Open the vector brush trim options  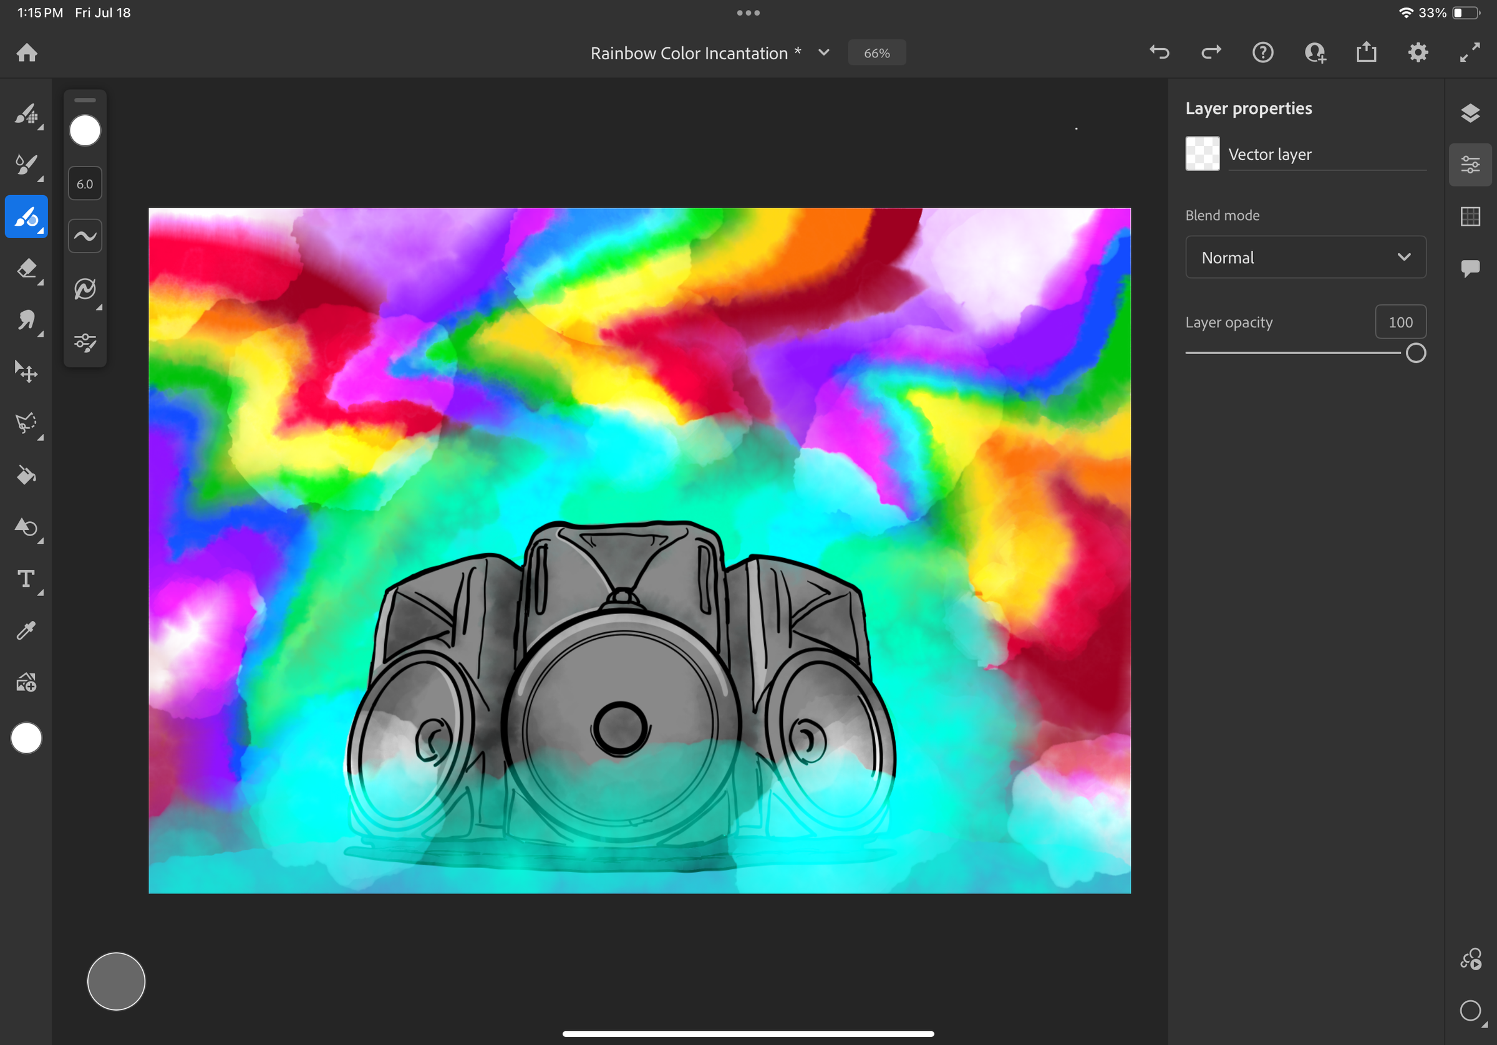tap(85, 289)
